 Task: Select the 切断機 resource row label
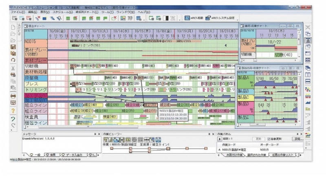coord(36,66)
